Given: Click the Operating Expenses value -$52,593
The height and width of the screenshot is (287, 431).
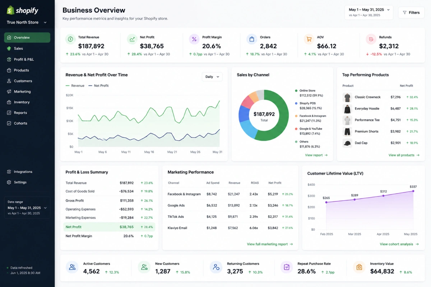Looking at the screenshot, I should pyautogui.click(x=126, y=210).
